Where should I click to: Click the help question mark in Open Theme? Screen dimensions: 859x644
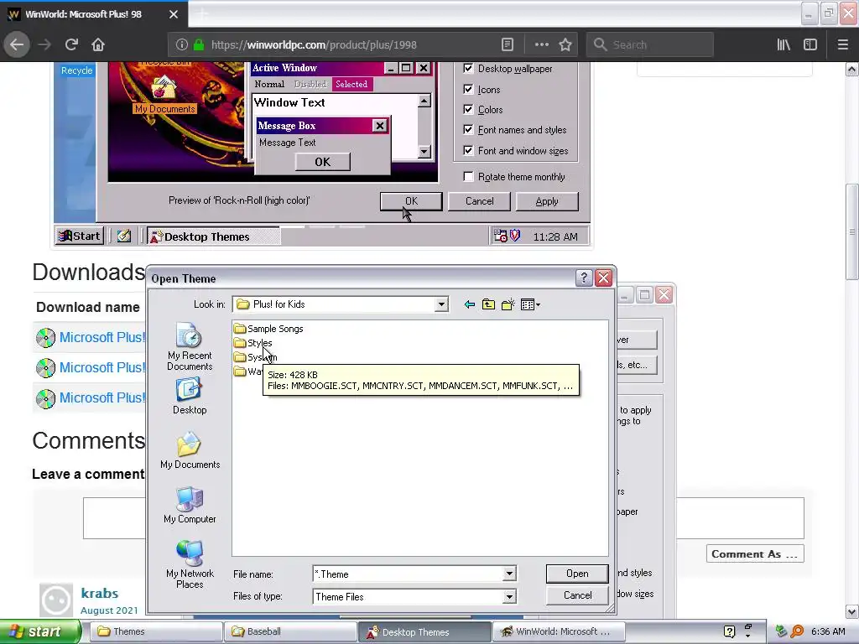coord(584,278)
